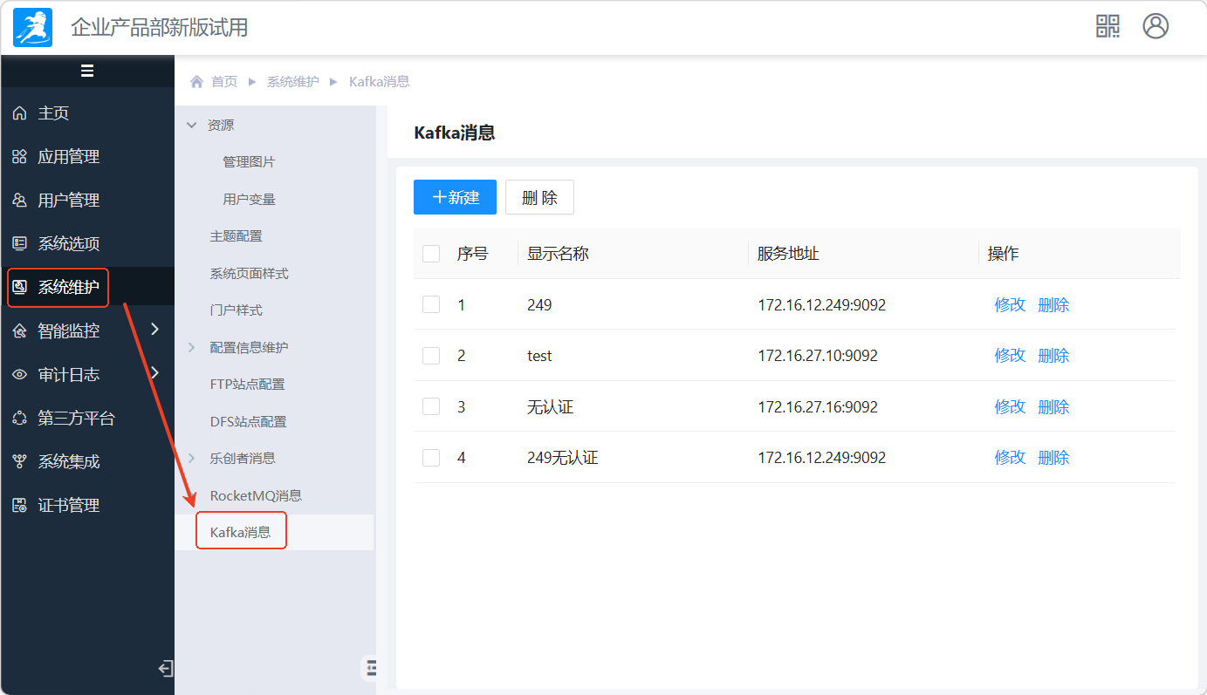The height and width of the screenshot is (695, 1207).
Task: Click the home icon in breadcrumb
Action: [197, 82]
